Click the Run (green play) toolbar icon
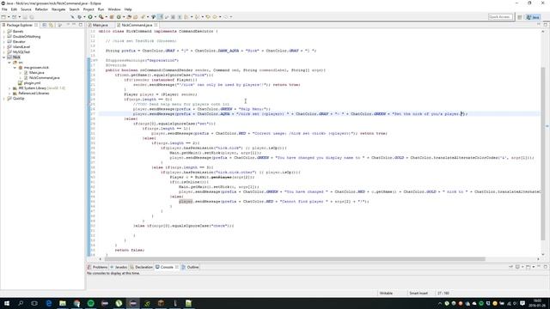Screen dimensions: 550x309 point(90,17)
